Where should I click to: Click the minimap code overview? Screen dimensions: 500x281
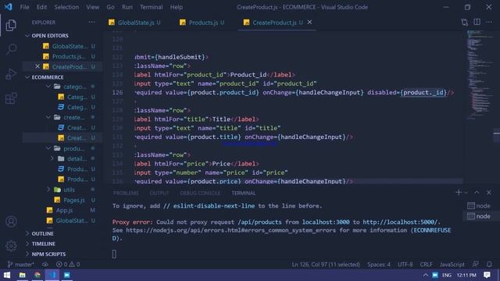(480, 75)
